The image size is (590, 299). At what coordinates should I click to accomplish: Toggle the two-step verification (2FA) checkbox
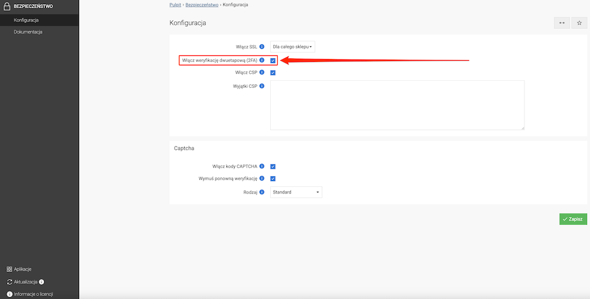[273, 61]
